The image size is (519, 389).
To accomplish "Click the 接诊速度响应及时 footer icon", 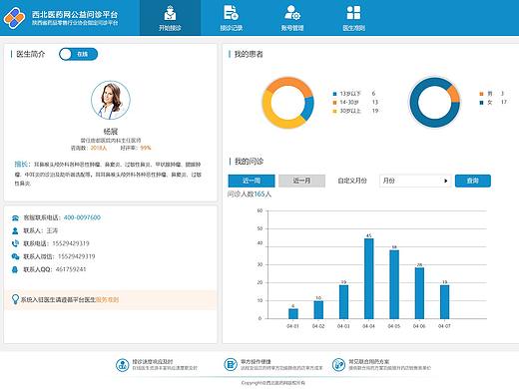I will click(x=122, y=365).
